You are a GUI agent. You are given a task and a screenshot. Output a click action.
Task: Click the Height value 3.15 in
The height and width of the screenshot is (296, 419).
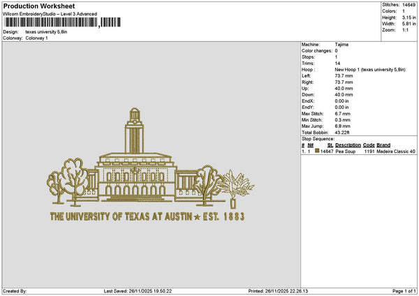point(409,17)
